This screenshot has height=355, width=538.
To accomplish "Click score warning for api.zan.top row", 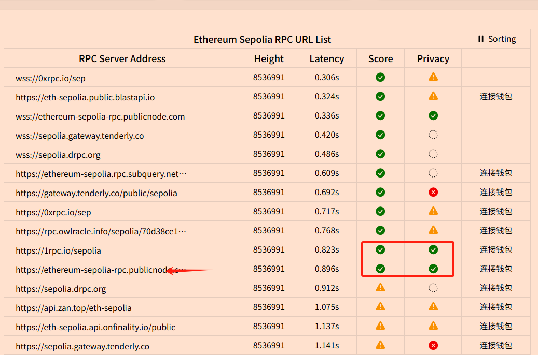I will (x=380, y=307).
